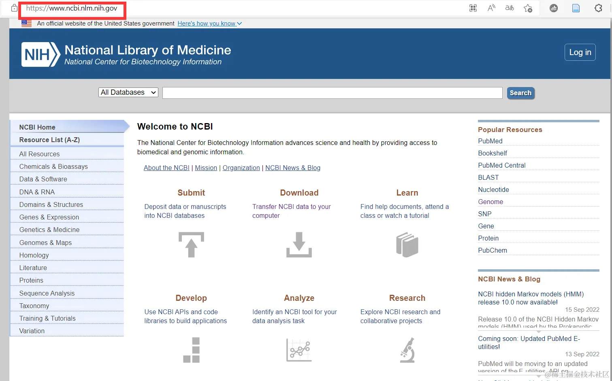Screen dimensions: 612x381
Task: Click the Learn books icon
Action: (x=407, y=245)
